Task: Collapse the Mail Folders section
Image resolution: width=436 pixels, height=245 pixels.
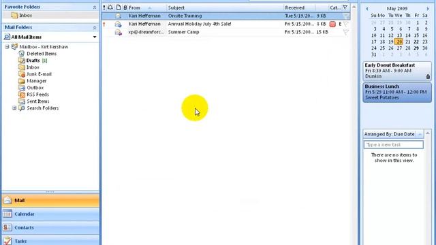Action: pos(95,27)
